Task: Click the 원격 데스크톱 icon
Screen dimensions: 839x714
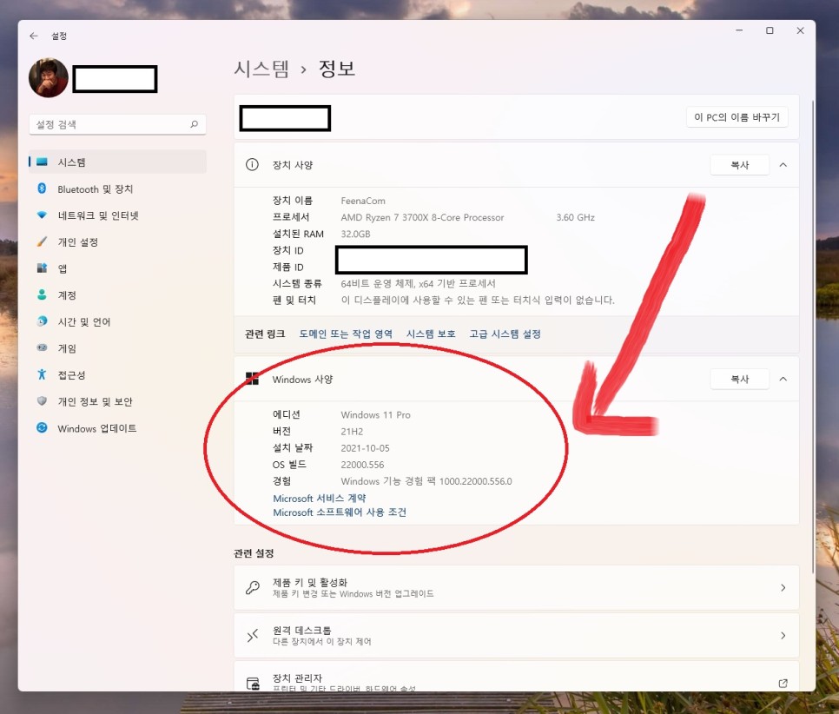Action: coord(253,635)
